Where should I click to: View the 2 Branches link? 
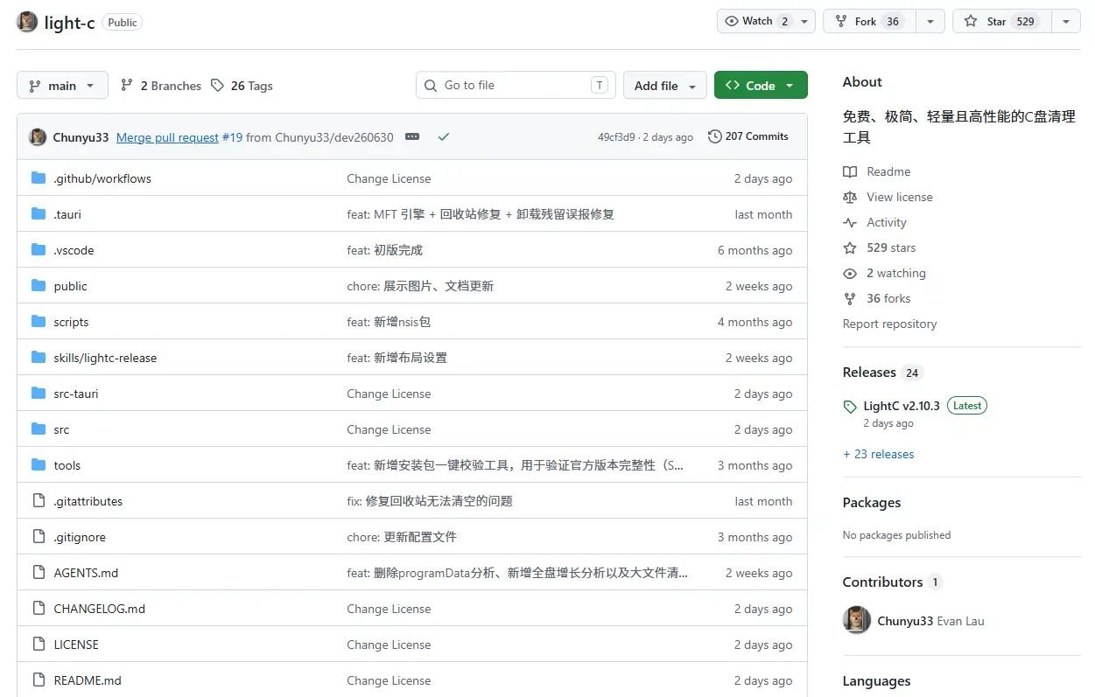click(161, 86)
